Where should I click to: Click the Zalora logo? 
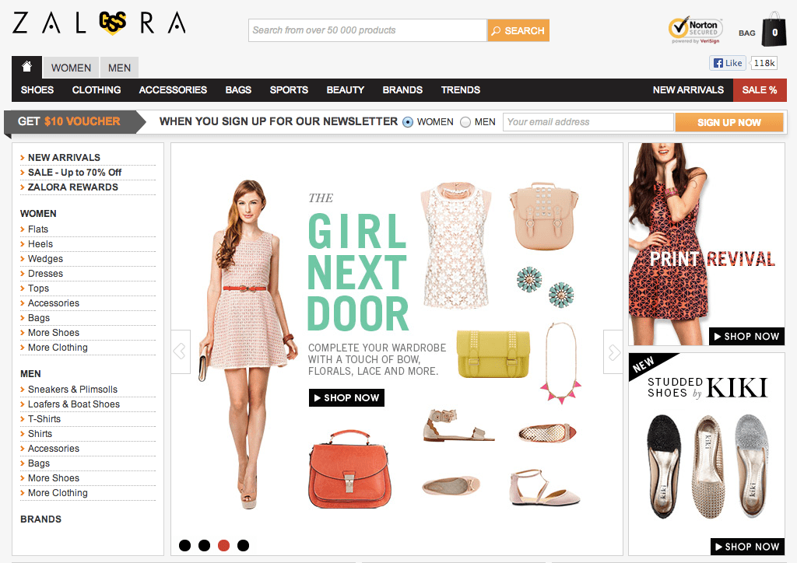[x=99, y=23]
